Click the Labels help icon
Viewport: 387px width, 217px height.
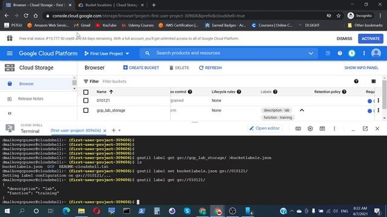tap(275, 92)
